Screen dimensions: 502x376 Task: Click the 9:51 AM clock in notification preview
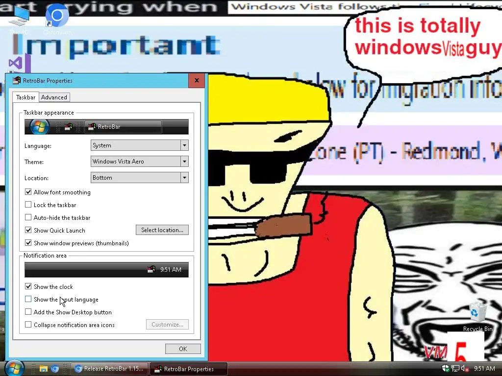171,270
